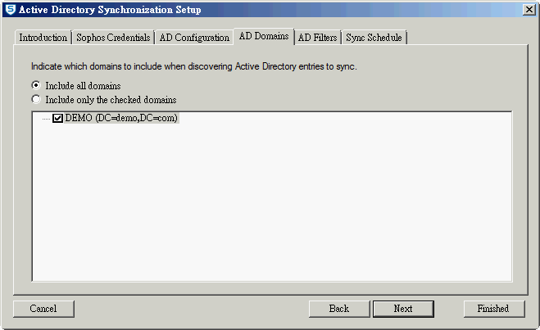Click Next to continue setup
This screenshot has width=540, height=330.
pyautogui.click(x=403, y=309)
